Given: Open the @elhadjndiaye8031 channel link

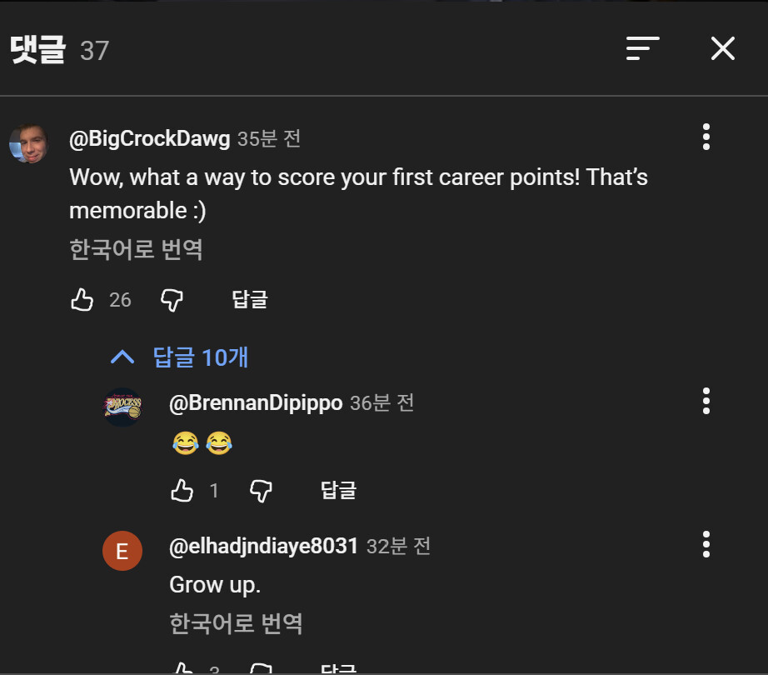Looking at the screenshot, I should coord(263,547).
